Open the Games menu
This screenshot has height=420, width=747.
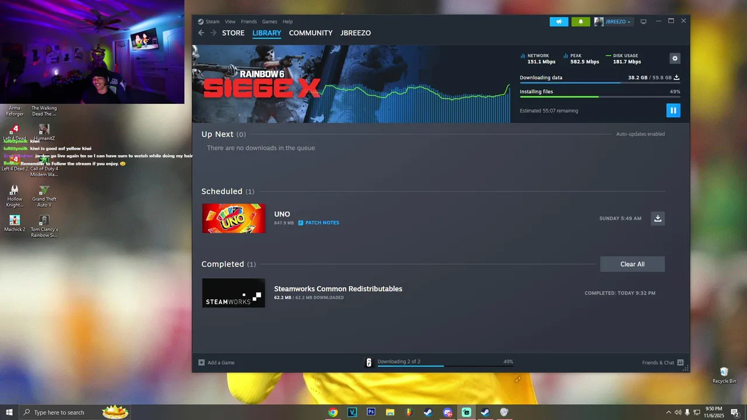pos(270,22)
